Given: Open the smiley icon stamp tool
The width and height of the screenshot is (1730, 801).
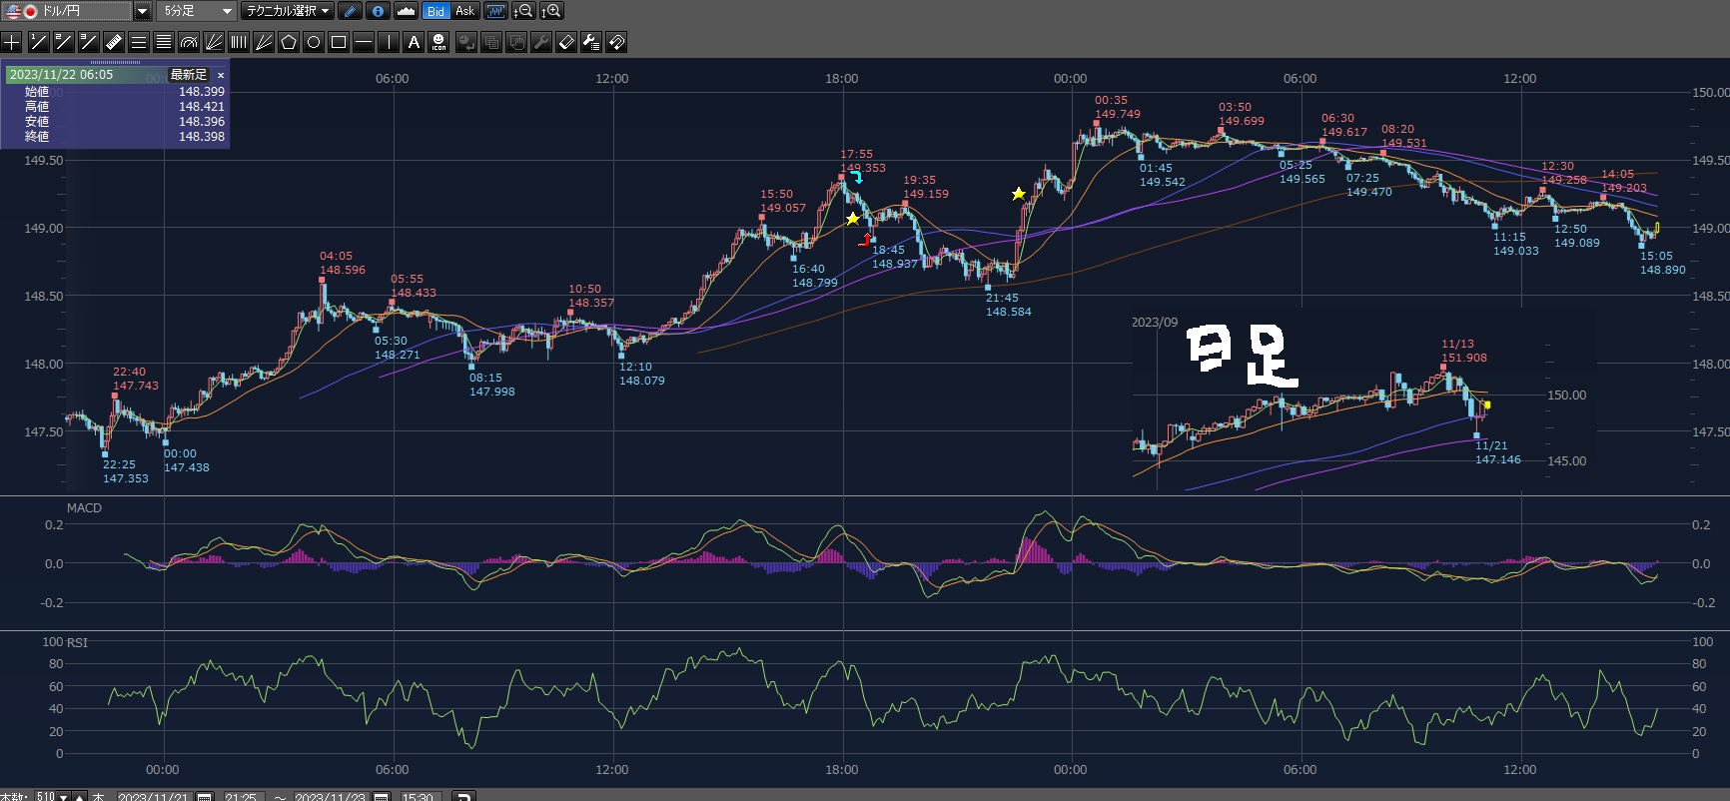Looking at the screenshot, I should 438,42.
